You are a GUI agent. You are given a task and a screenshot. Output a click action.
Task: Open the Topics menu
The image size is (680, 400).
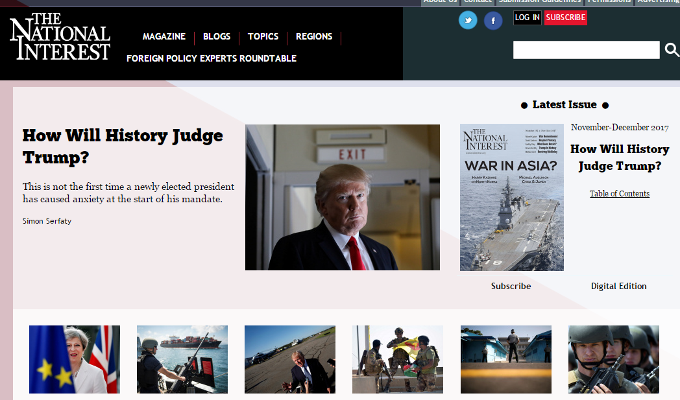(x=263, y=36)
